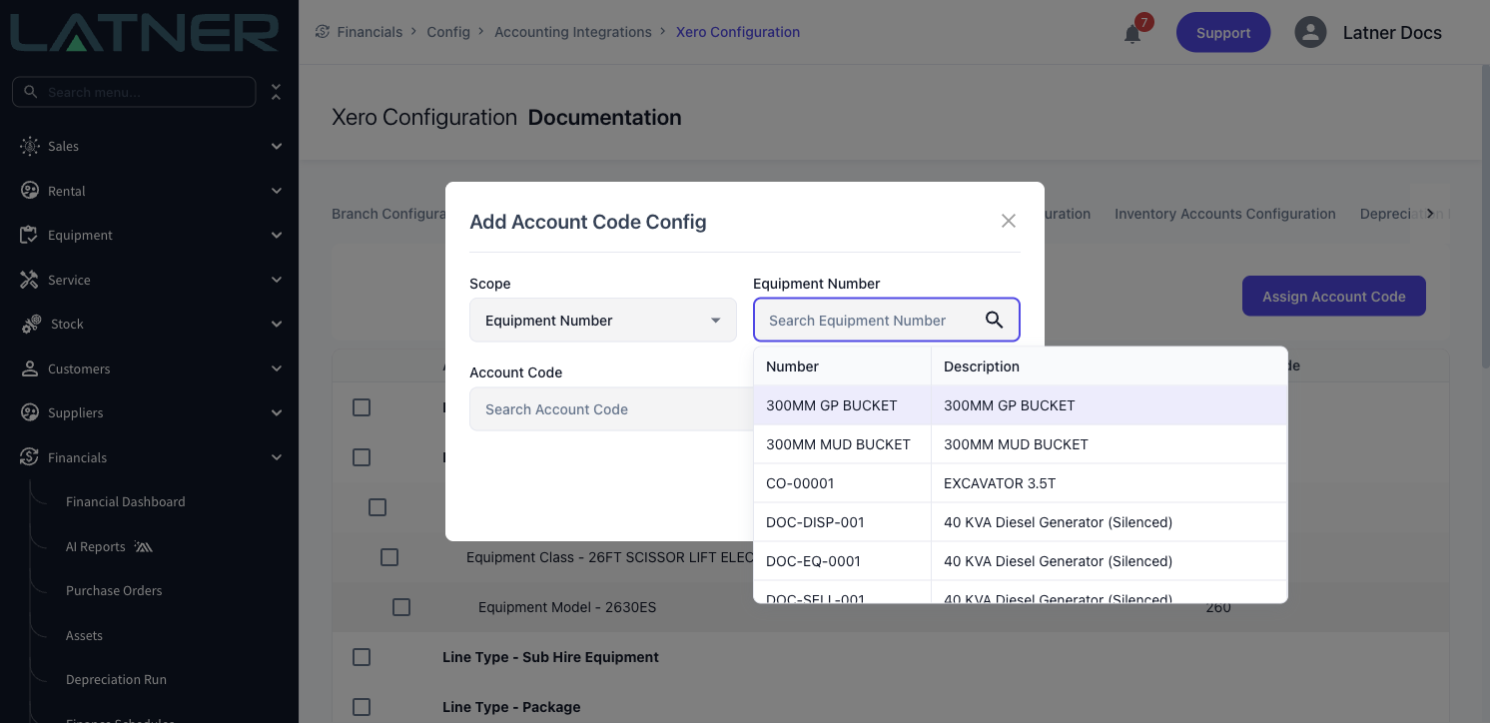Select DOC-DISP-001 equipment number

[x=815, y=522]
